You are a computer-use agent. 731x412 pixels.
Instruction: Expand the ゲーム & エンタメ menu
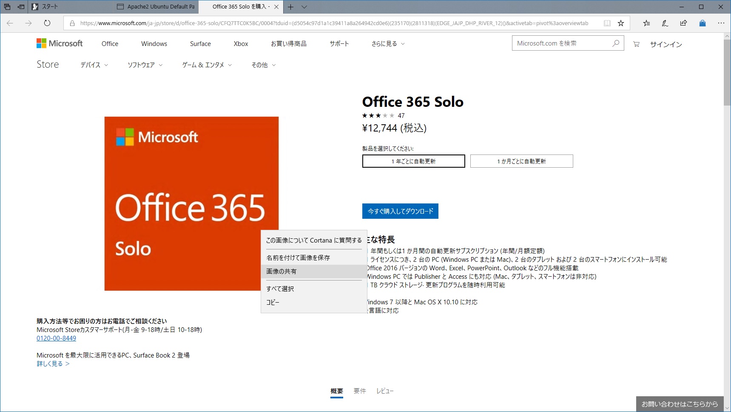[207, 65]
